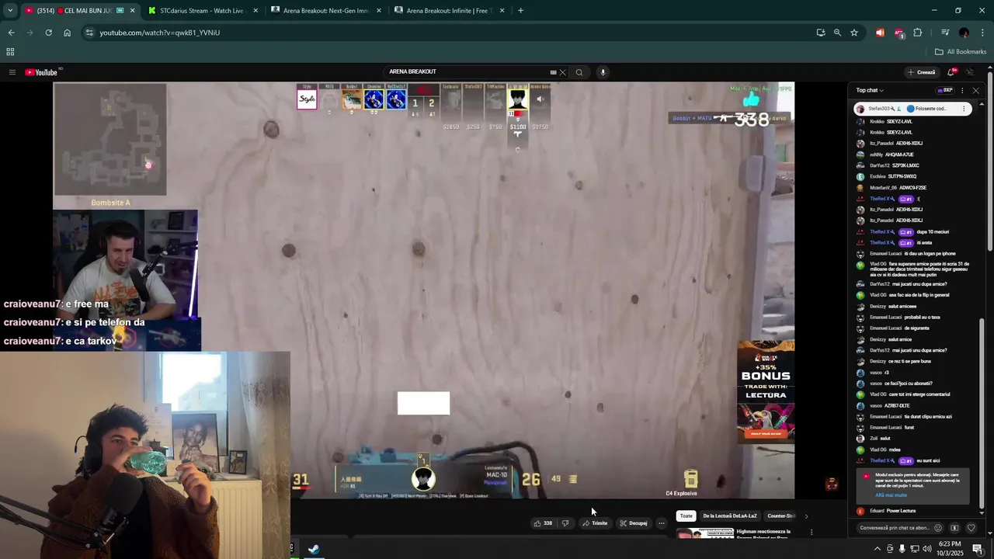
Task: Go back to previous page
Action: (11, 33)
